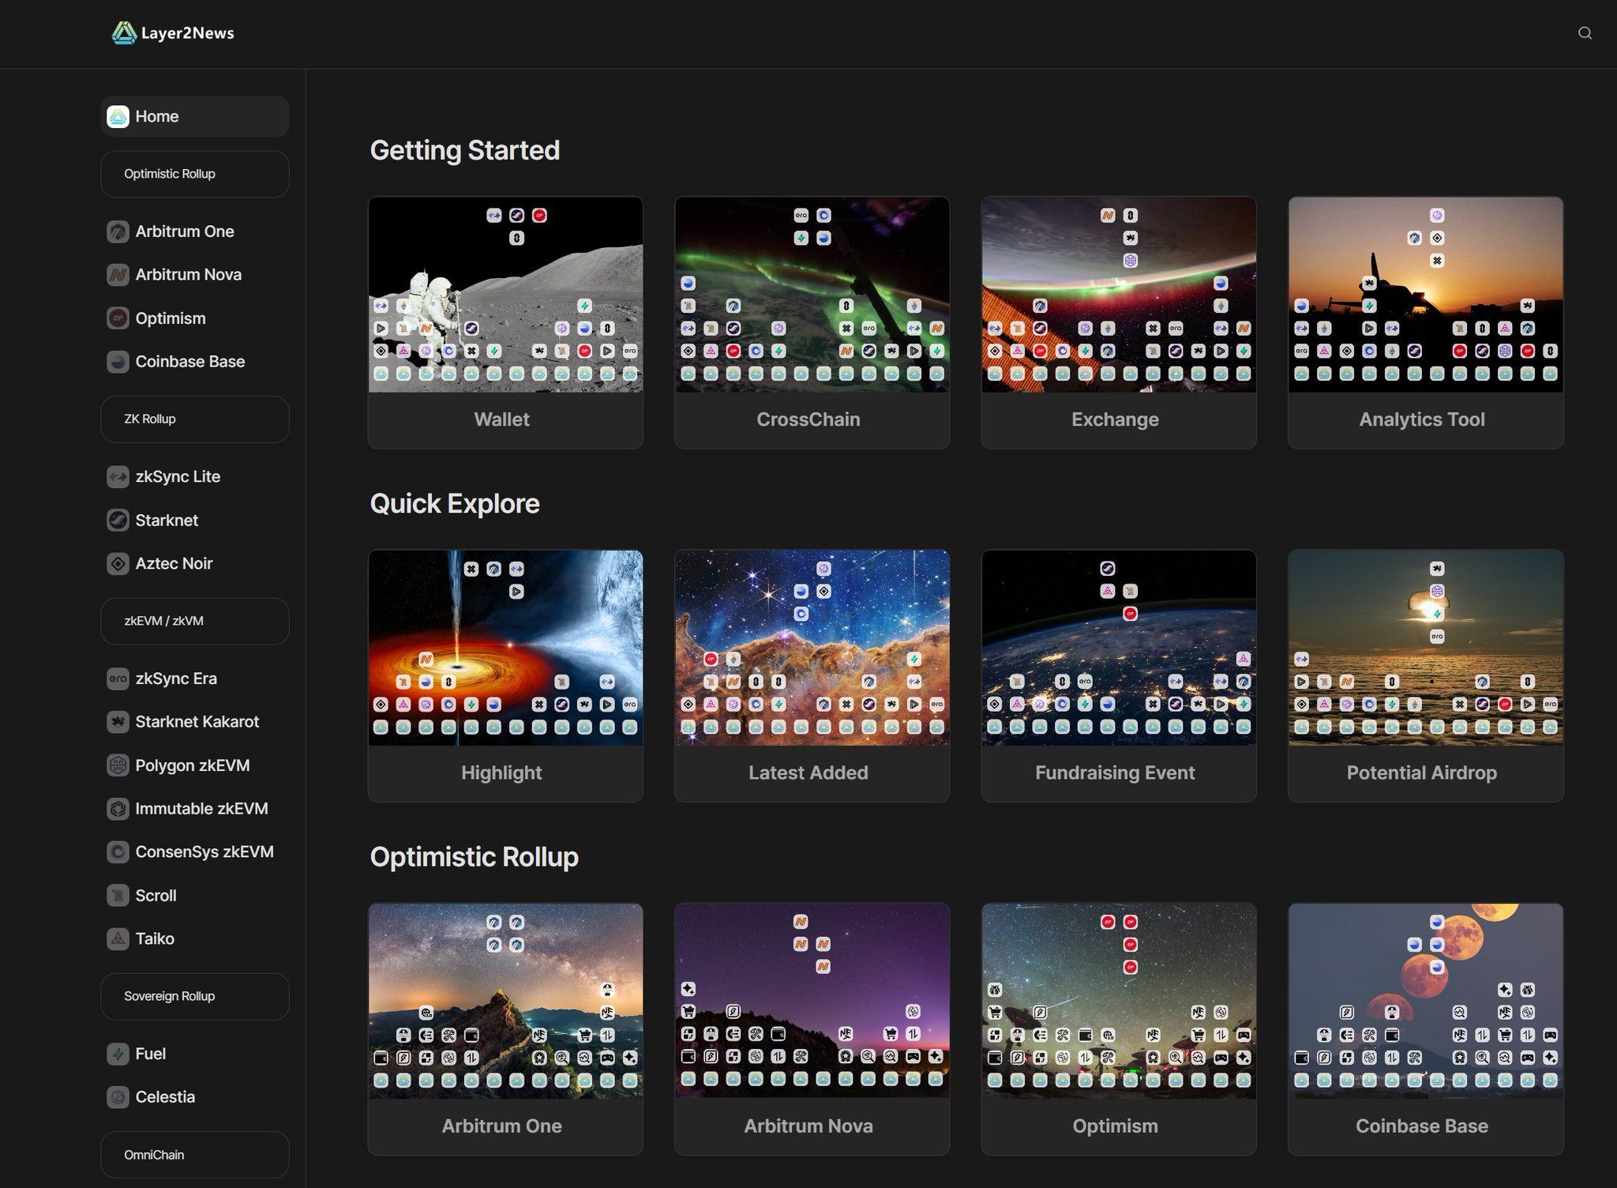
Task: Click the Scroll sidebar link text
Action: [156, 896]
